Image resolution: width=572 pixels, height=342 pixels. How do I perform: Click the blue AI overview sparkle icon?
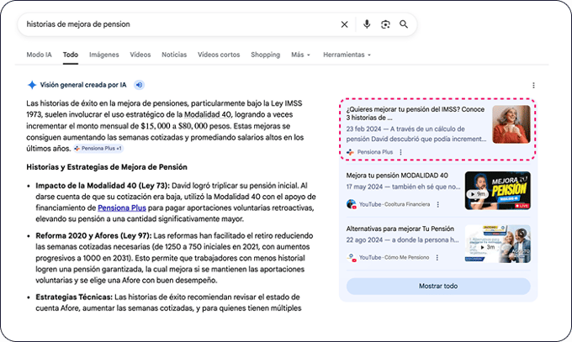(32, 85)
